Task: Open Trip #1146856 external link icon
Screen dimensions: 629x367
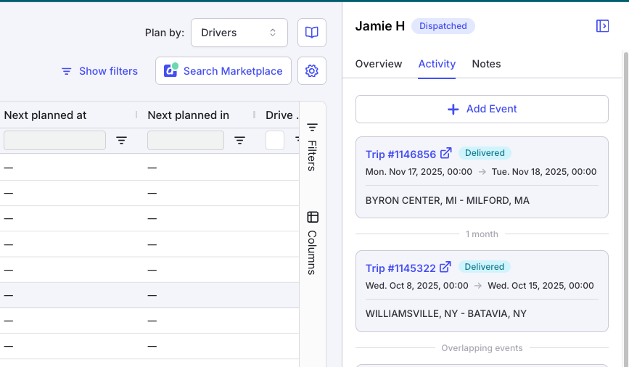Action: coord(445,153)
